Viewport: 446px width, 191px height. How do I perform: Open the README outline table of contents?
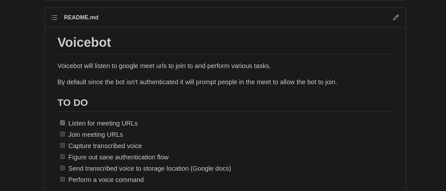pyautogui.click(x=54, y=17)
